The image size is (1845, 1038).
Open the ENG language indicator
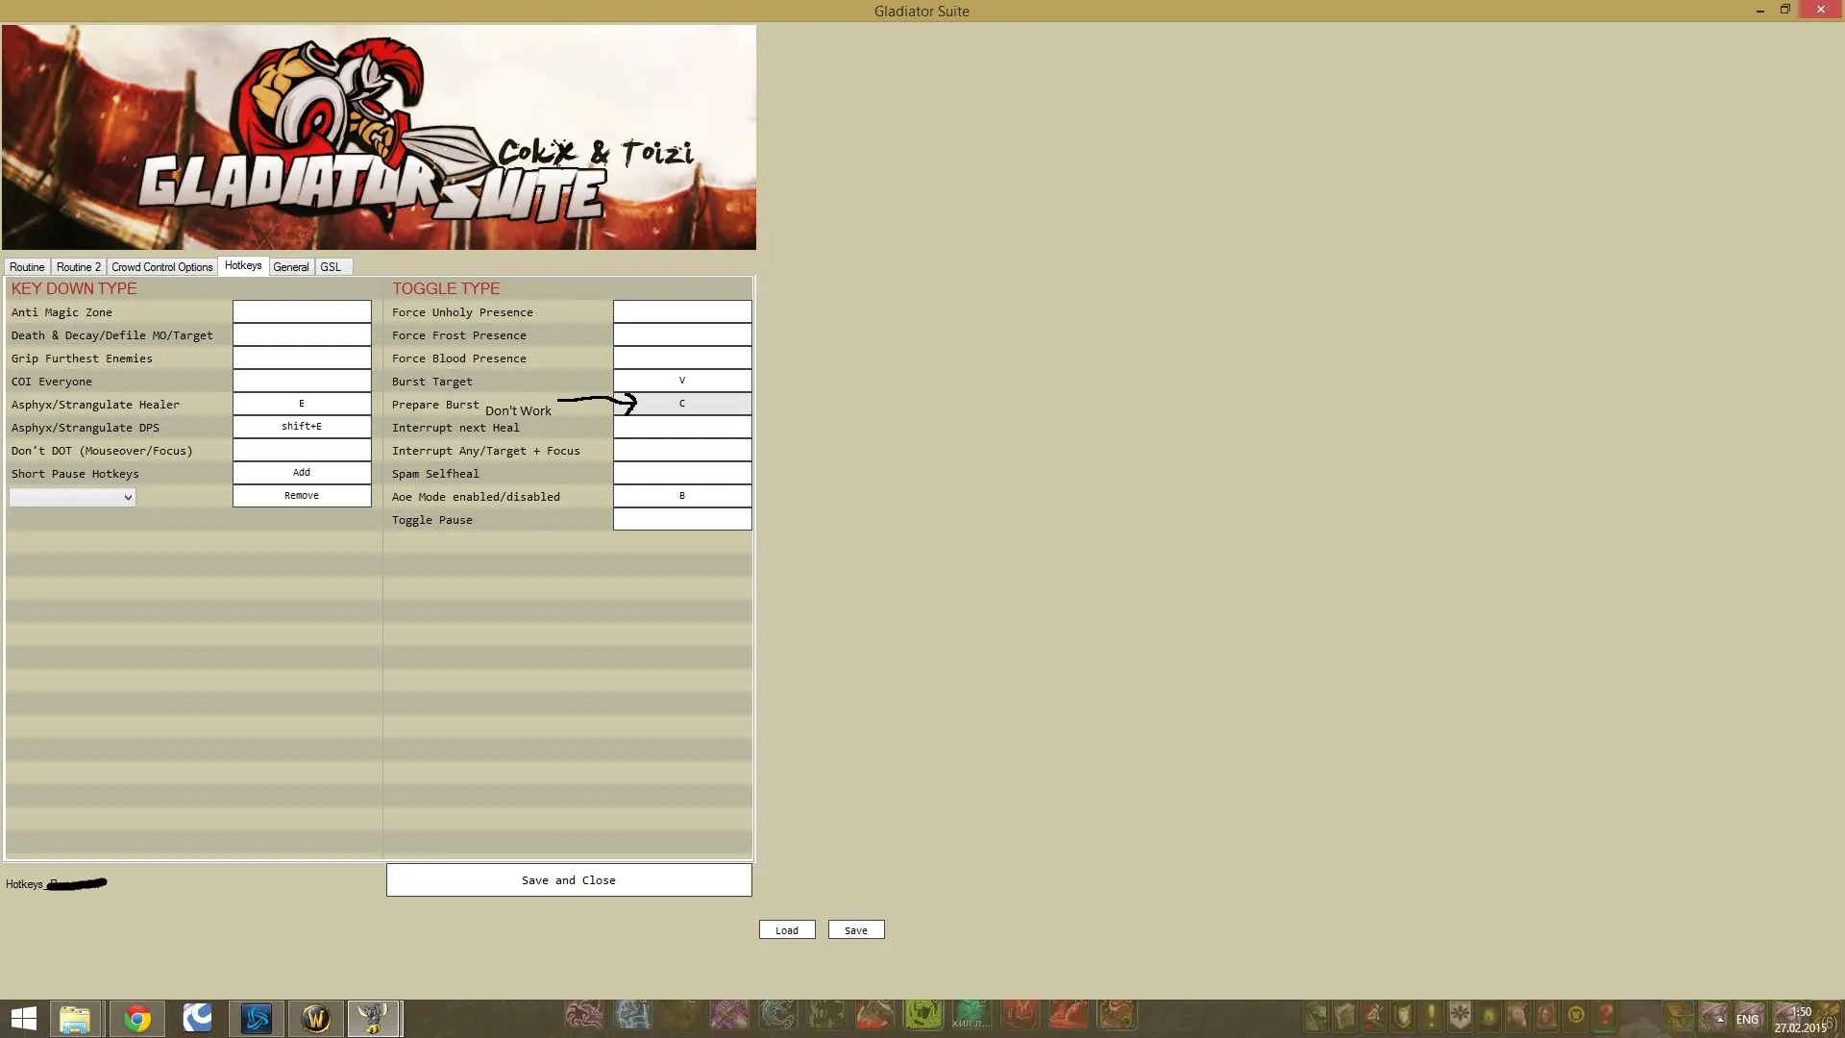click(x=1747, y=1020)
